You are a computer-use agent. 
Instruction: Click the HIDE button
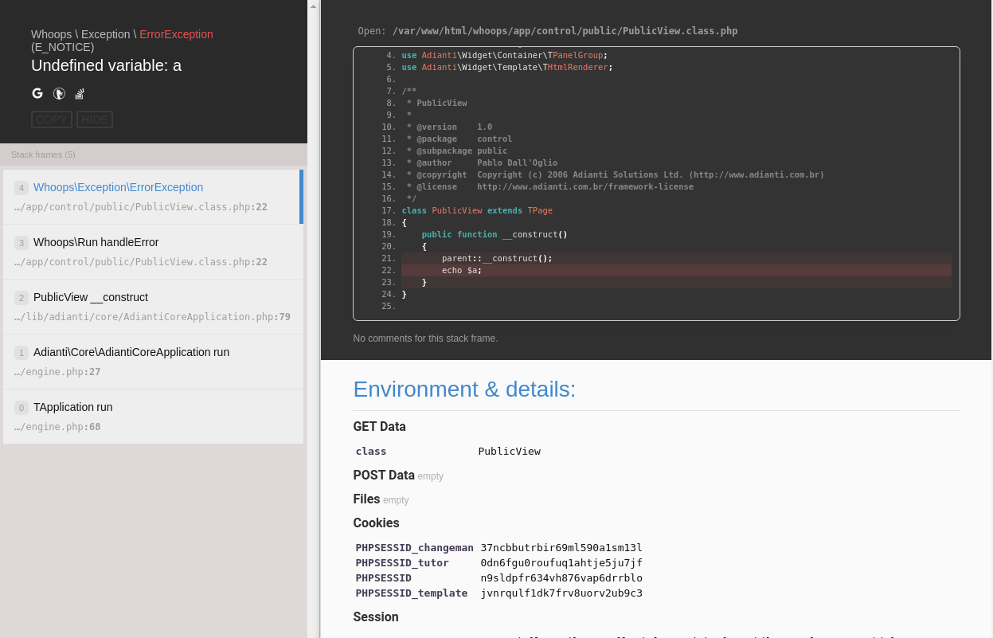pos(95,119)
